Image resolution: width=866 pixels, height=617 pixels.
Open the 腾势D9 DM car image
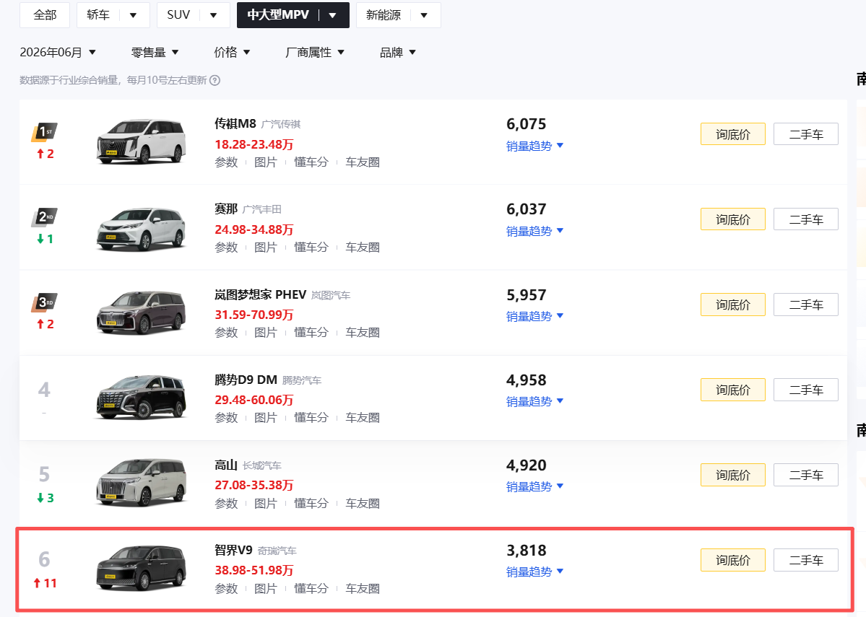(x=142, y=397)
